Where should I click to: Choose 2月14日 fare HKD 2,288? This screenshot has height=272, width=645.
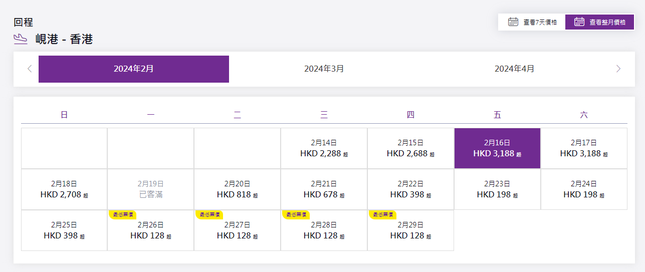pyautogui.click(x=324, y=148)
